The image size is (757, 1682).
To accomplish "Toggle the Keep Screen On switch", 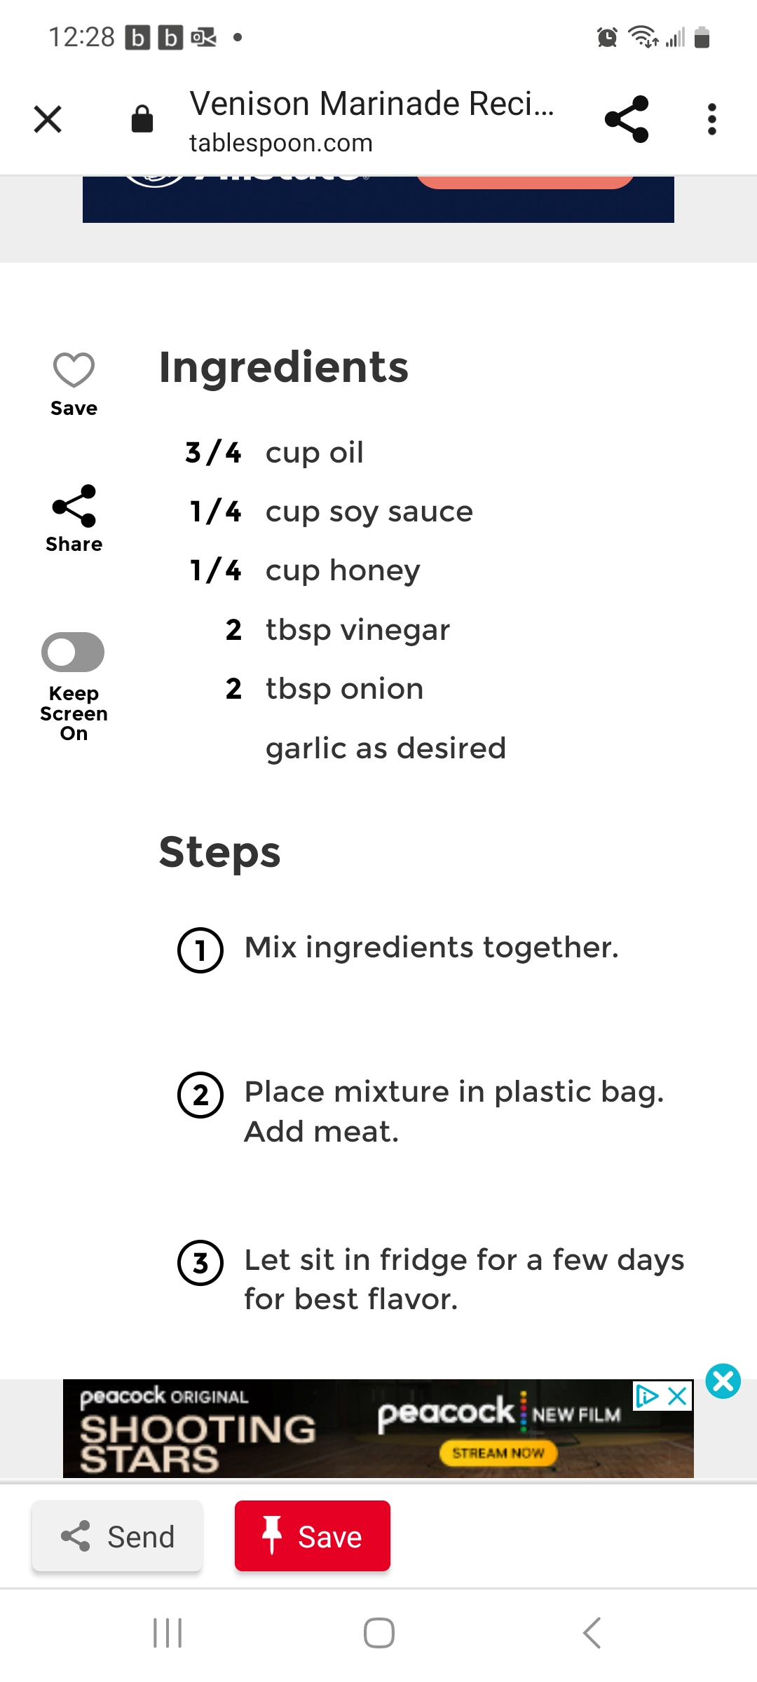I will [x=73, y=652].
